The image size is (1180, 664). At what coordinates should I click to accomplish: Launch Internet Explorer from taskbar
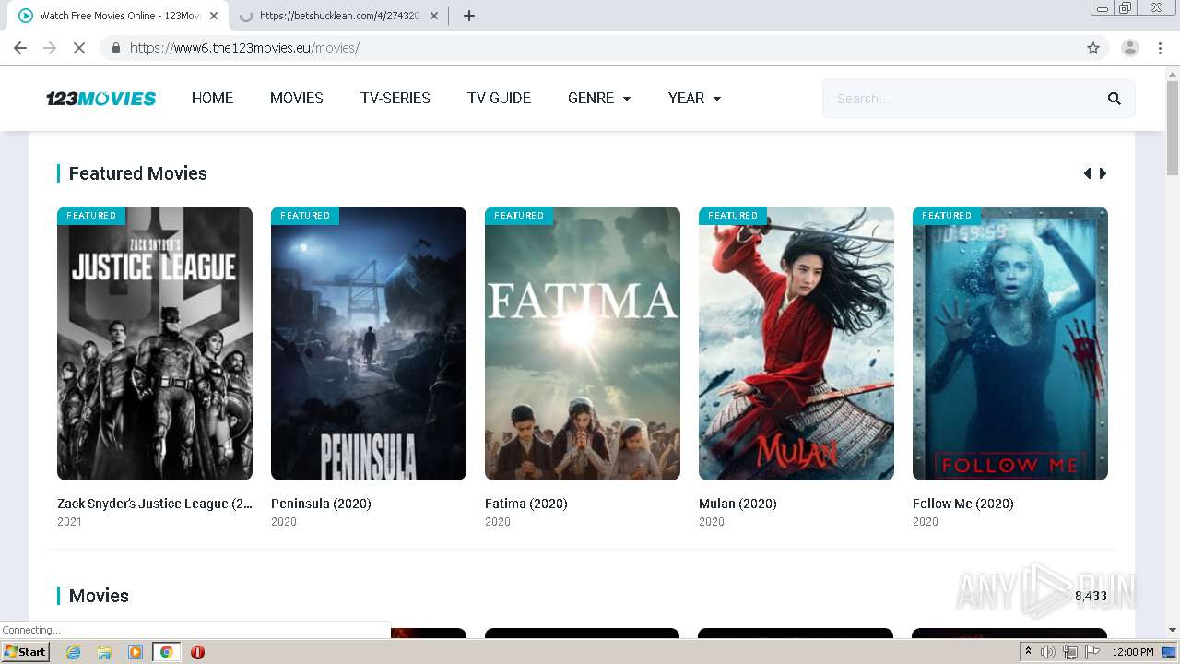(x=73, y=652)
